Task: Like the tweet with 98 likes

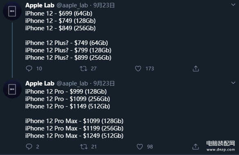Action: point(140,147)
